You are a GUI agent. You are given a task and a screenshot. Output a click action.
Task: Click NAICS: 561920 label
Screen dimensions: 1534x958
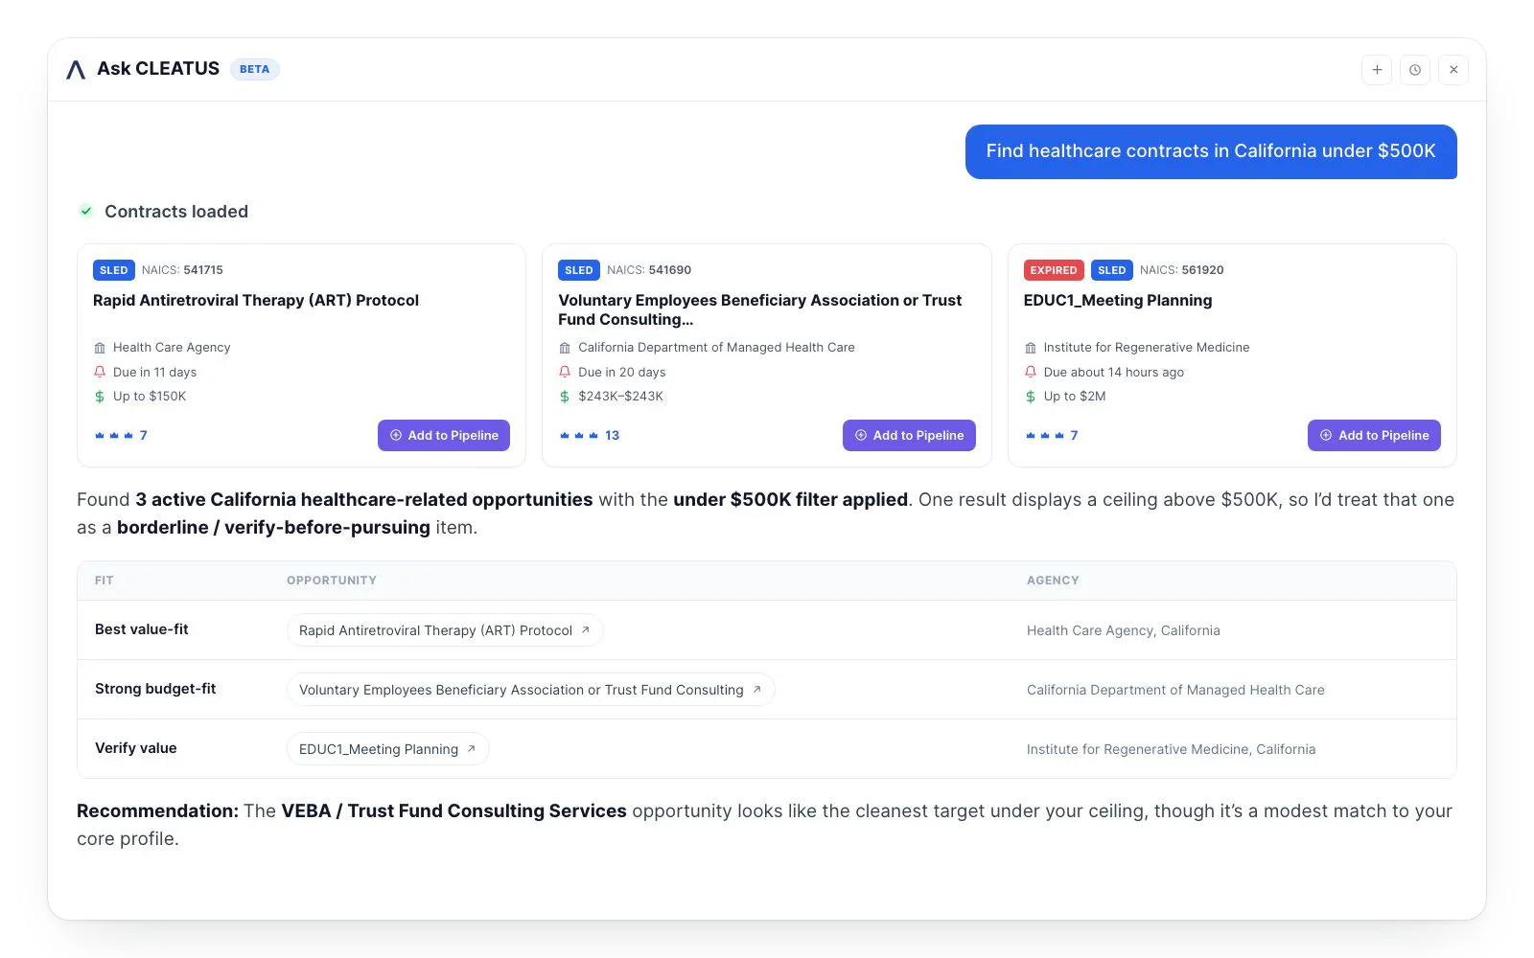click(1181, 270)
